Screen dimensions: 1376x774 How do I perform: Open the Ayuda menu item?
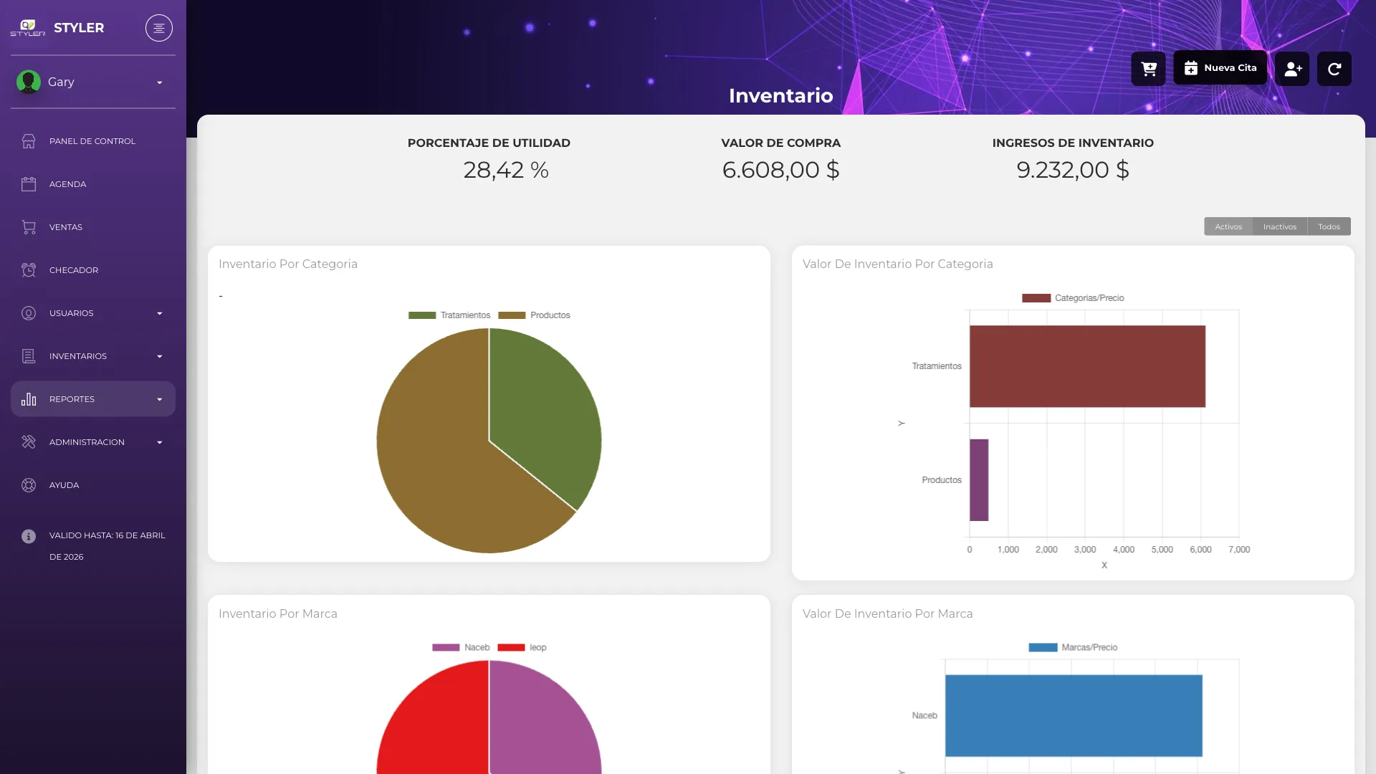click(x=93, y=485)
